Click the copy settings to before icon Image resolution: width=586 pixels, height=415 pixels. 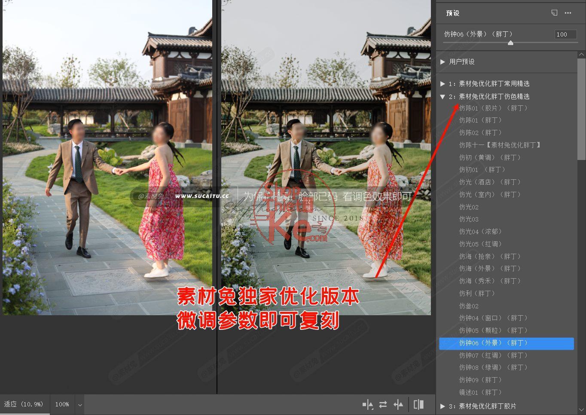(x=398, y=404)
